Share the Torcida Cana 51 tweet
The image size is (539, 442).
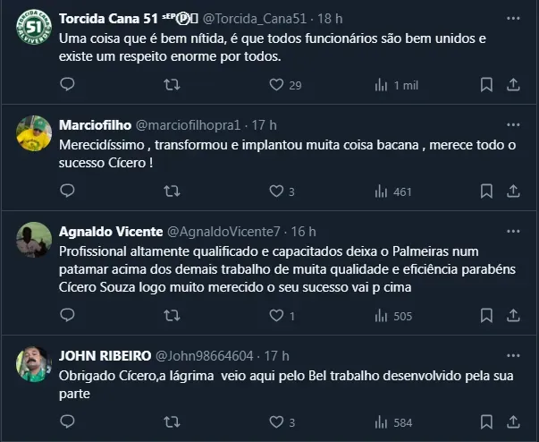click(513, 85)
